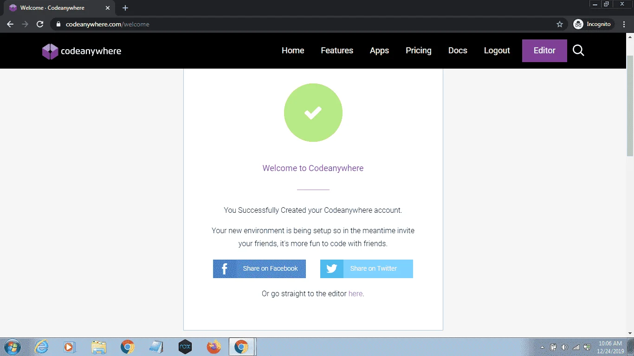Open Windows Start menu
Image resolution: width=634 pixels, height=356 pixels.
[x=12, y=347]
